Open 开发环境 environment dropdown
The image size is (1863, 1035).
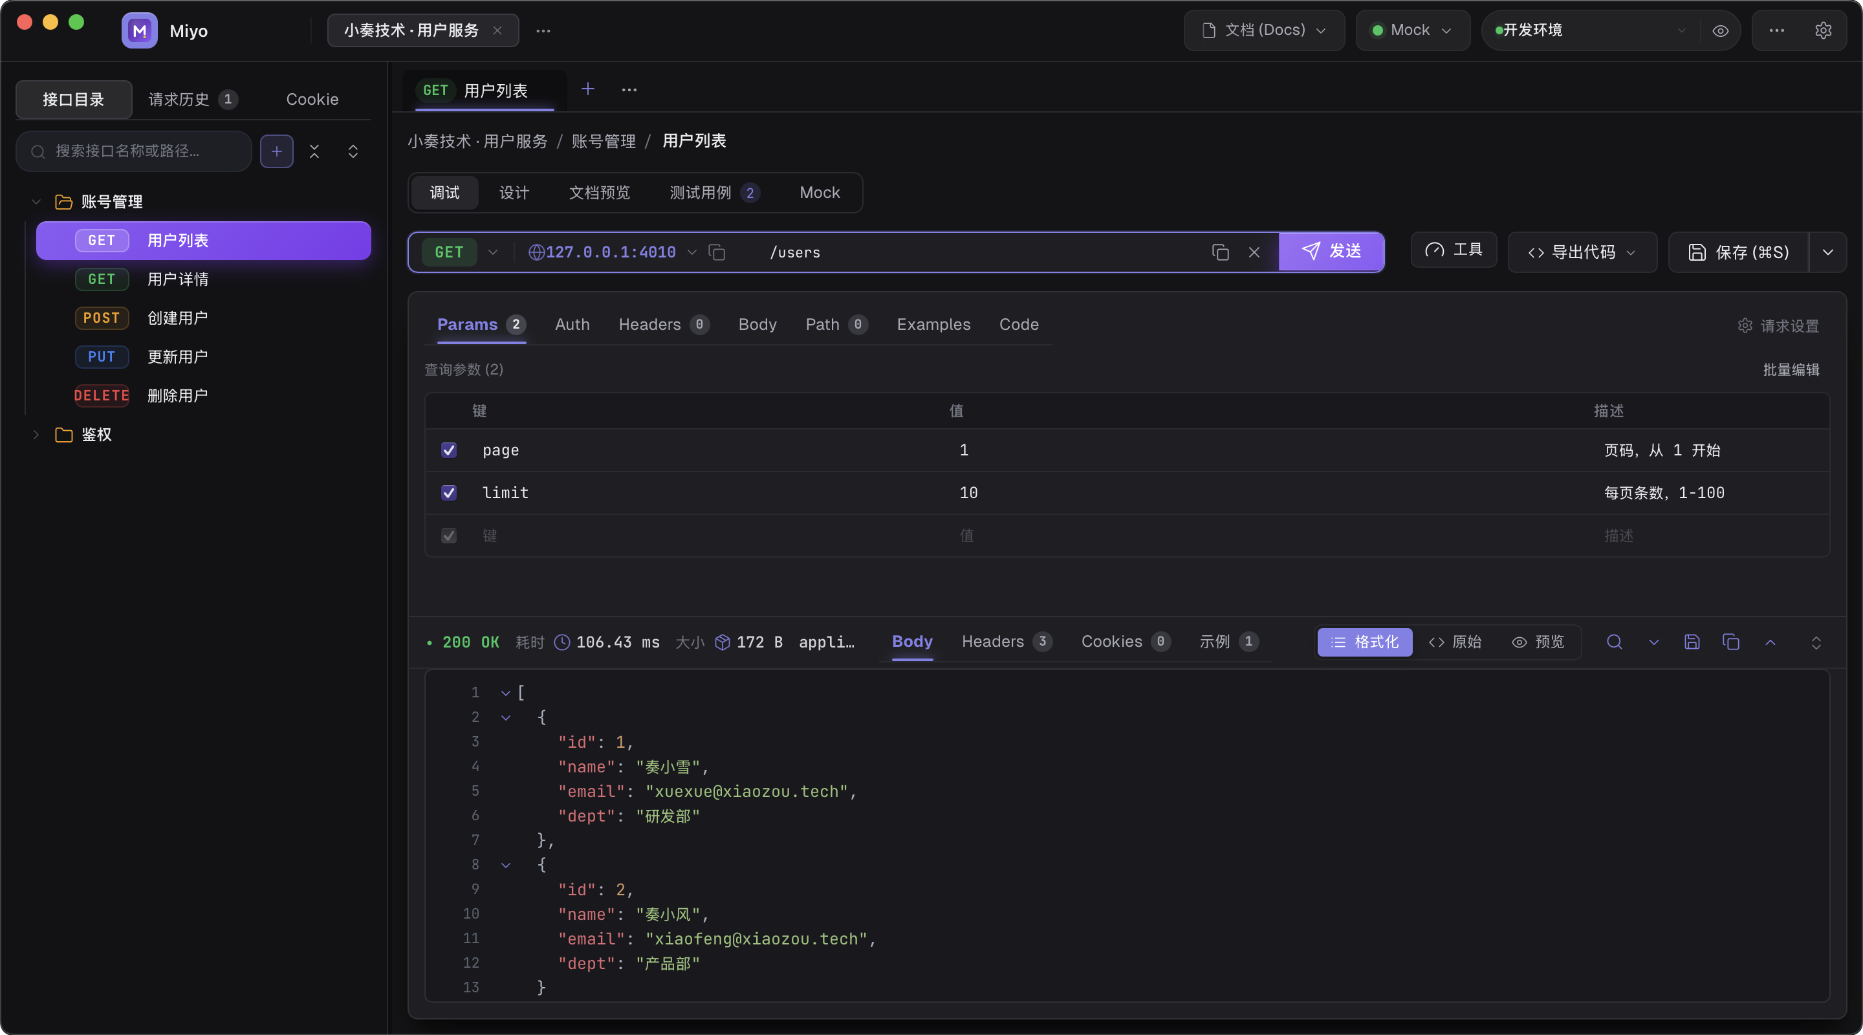1592,30
